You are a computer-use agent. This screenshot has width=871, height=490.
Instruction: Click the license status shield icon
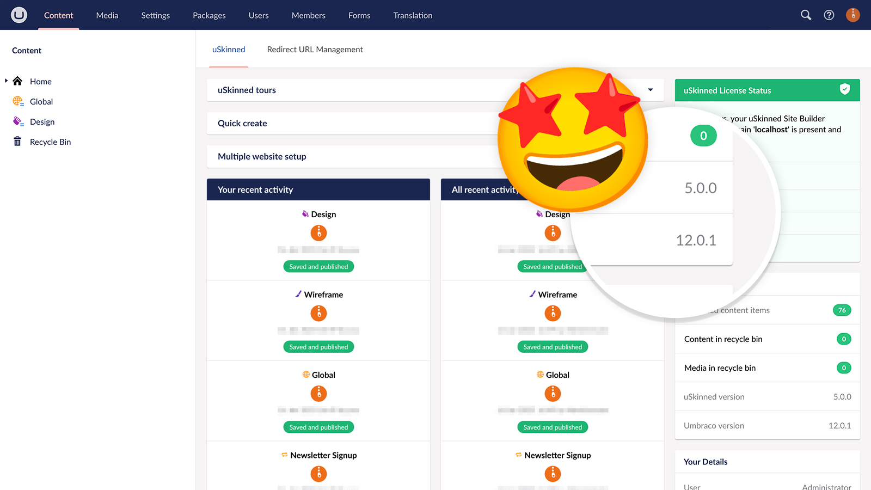(x=844, y=89)
